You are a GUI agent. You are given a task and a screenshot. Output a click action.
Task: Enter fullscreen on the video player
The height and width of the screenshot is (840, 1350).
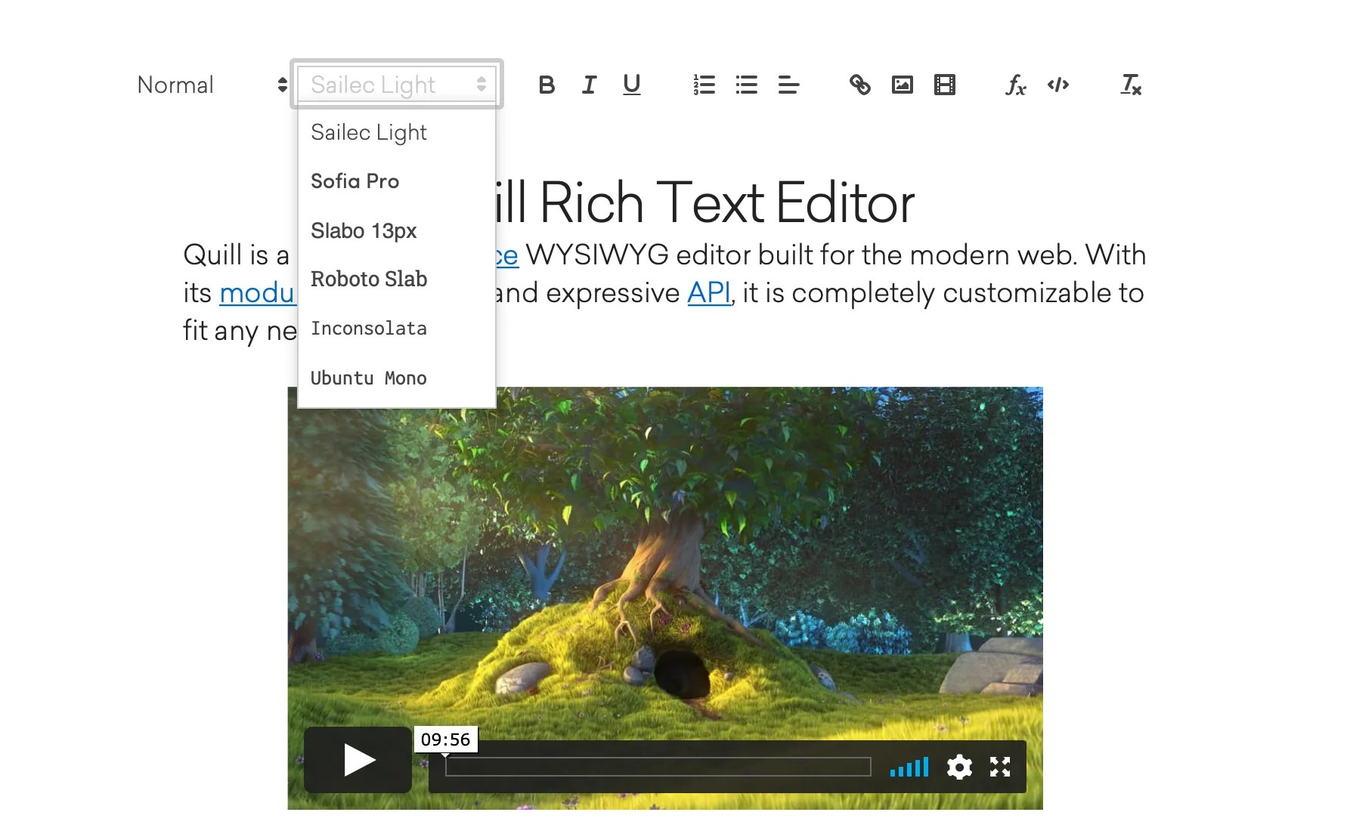pos(1000,767)
